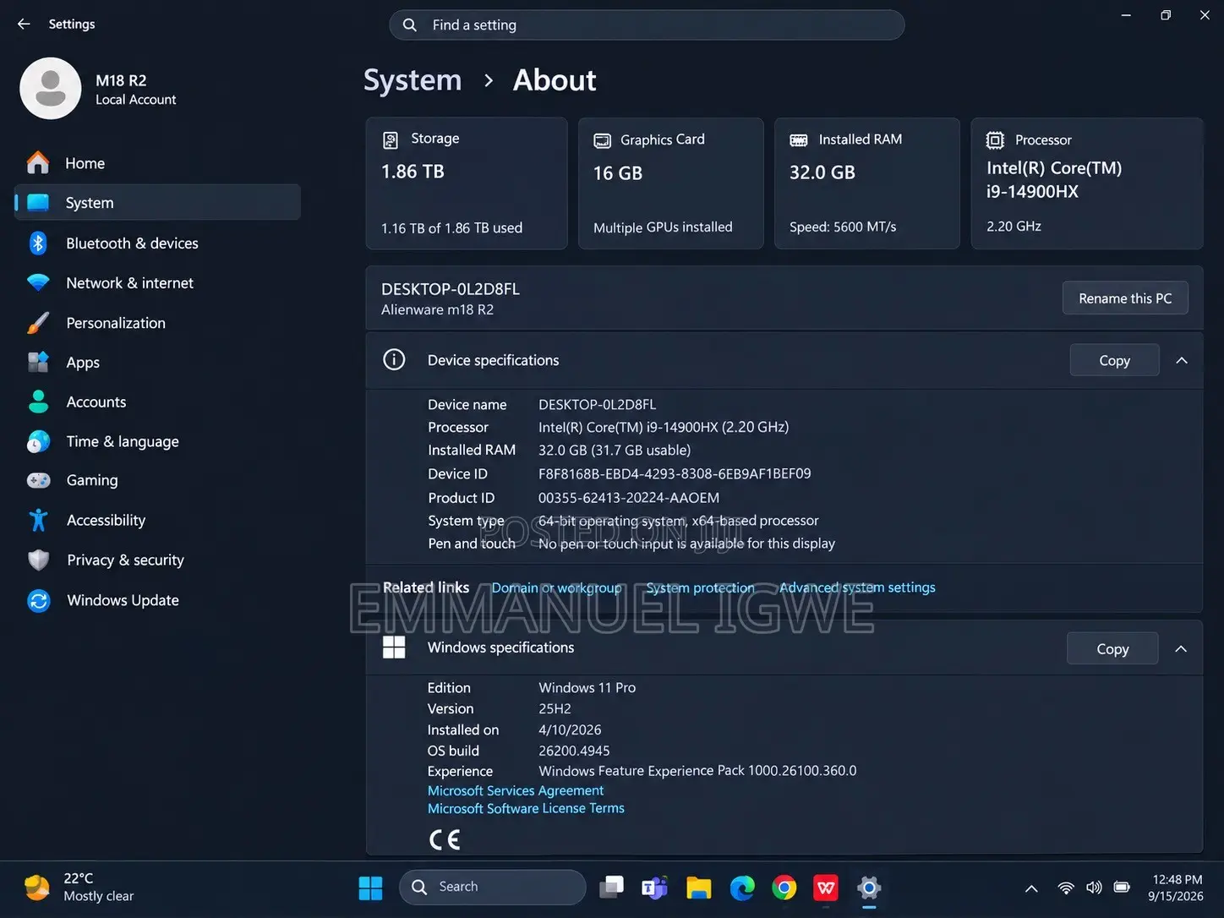Open Microsoft Edge from the taskbar
This screenshot has height=918, width=1224.
tap(741, 888)
